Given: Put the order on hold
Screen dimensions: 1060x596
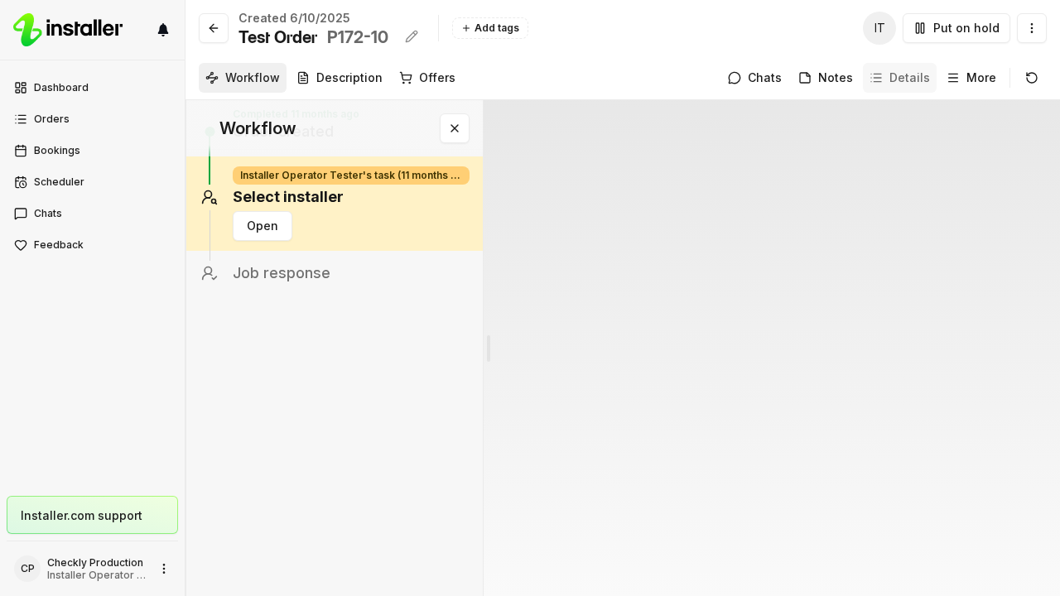Looking at the screenshot, I should coord(956,28).
